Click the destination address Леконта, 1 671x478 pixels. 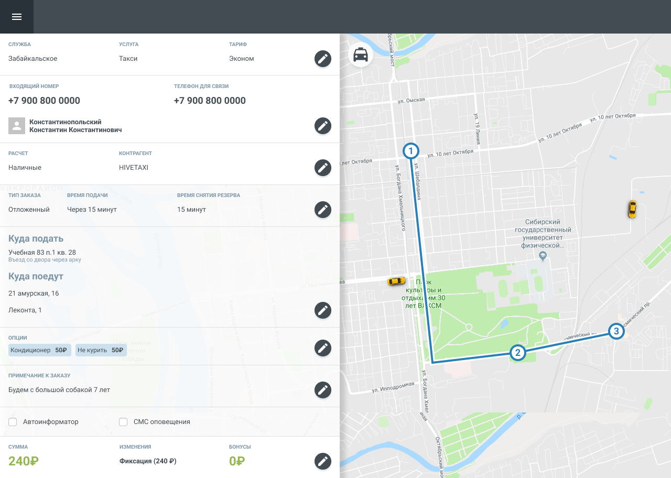25,310
